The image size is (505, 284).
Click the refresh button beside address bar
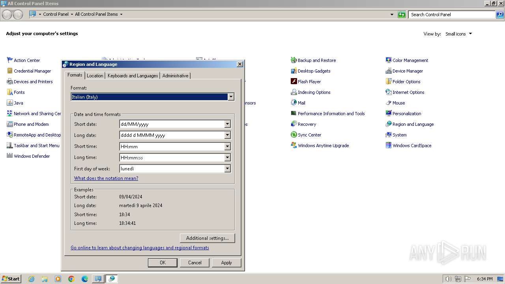click(402, 15)
